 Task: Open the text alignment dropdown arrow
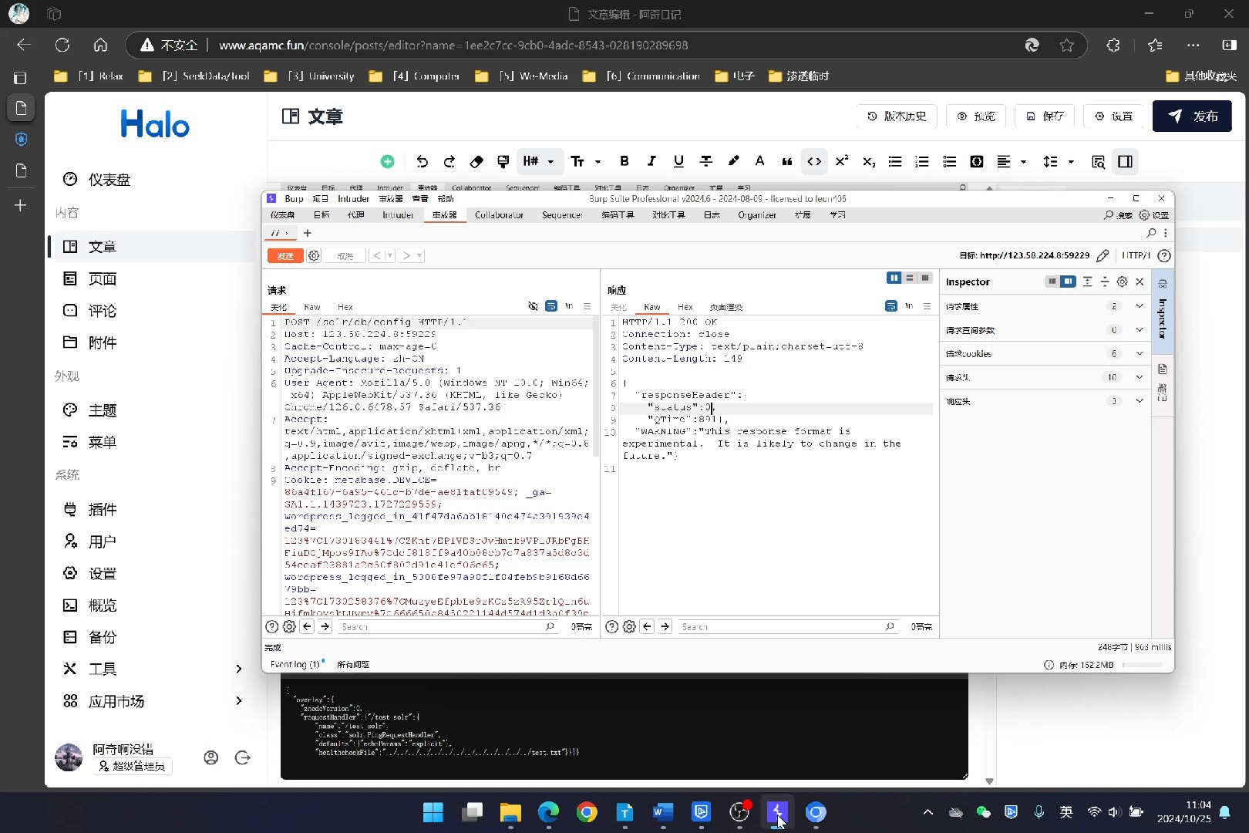pos(1023,162)
